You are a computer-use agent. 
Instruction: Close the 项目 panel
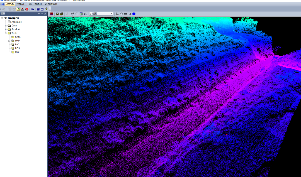pos(45,14)
